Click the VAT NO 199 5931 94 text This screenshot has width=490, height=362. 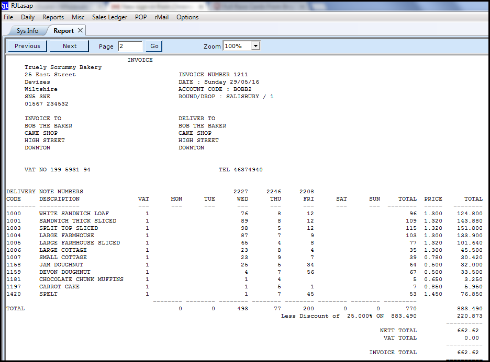coord(58,170)
